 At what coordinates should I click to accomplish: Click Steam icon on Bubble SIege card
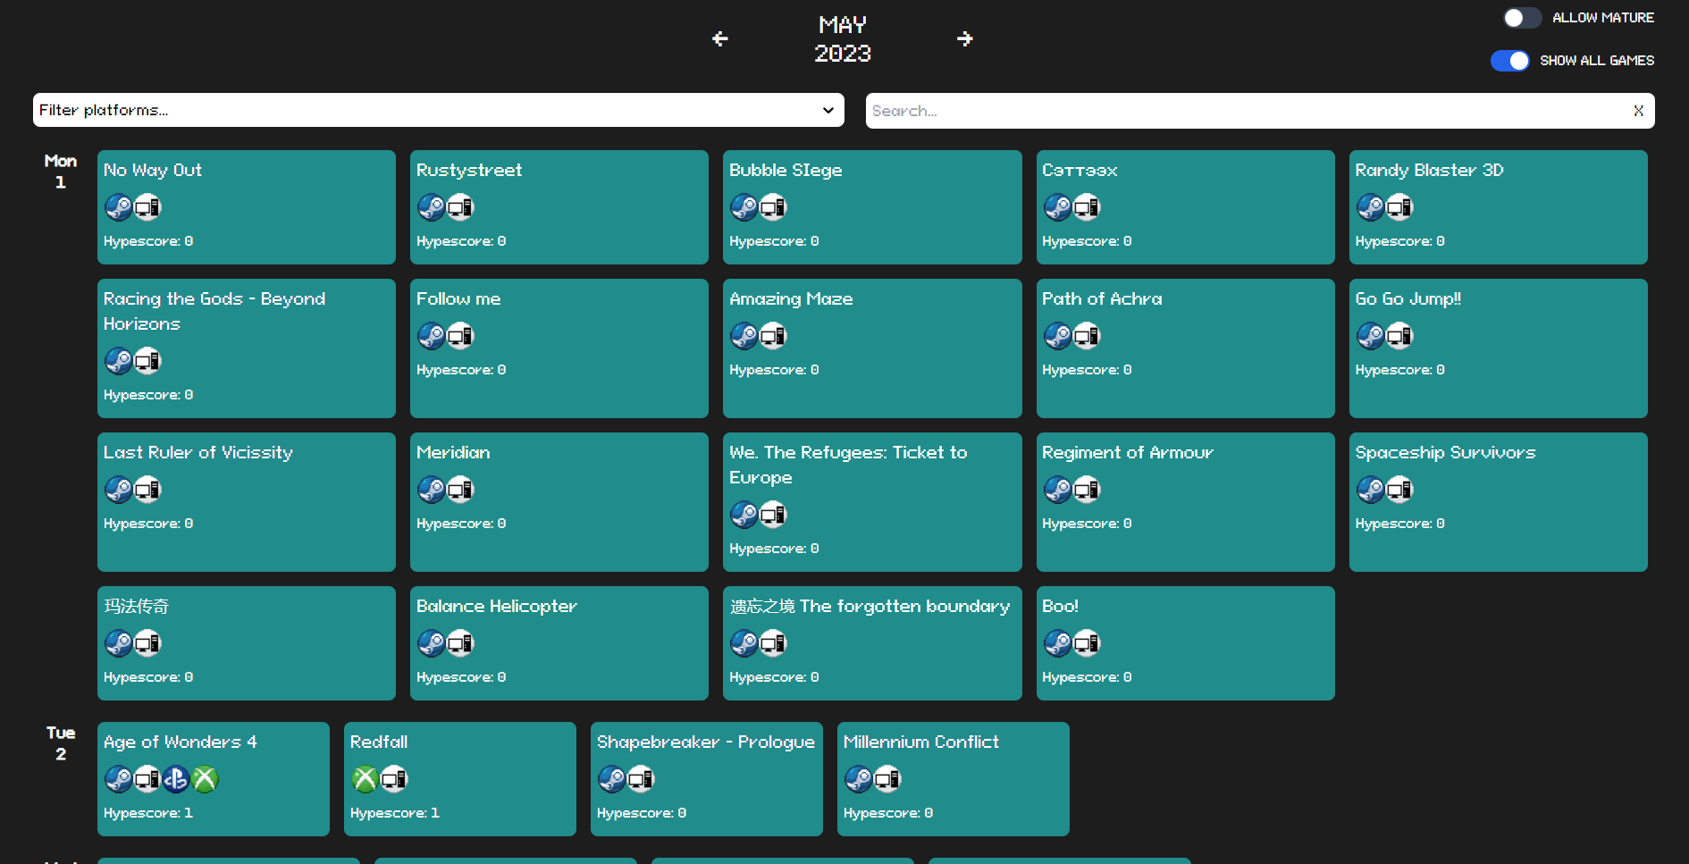click(x=744, y=207)
